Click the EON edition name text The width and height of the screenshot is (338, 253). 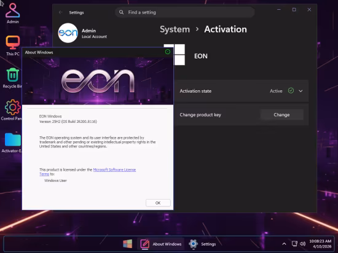pos(201,56)
